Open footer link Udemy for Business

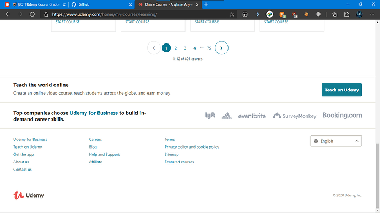30,139
